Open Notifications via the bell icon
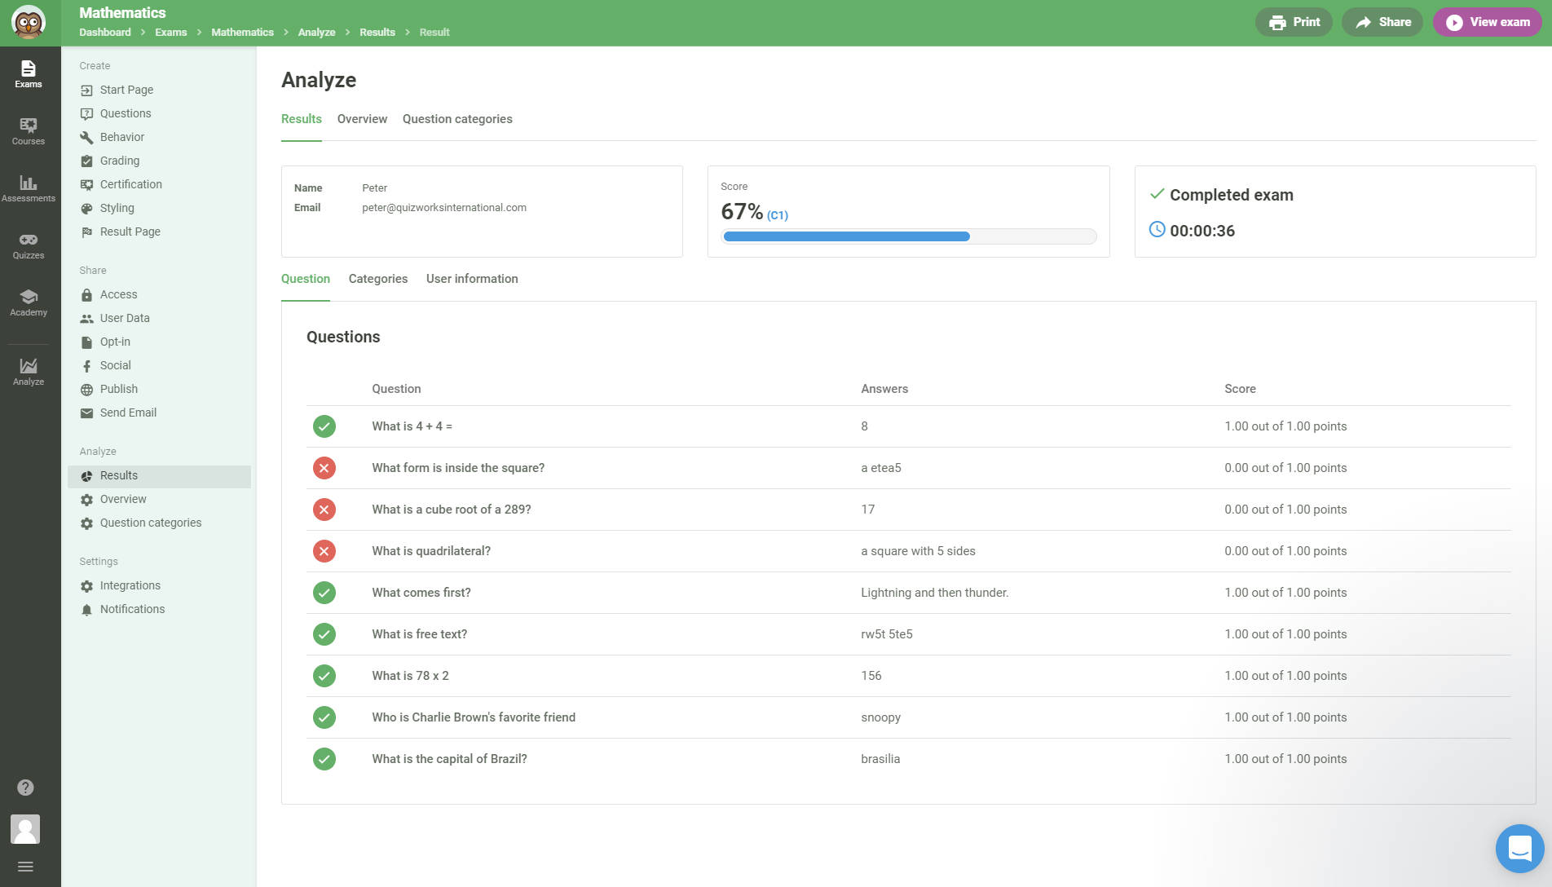Image resolution: width=1552 pixels, height=887 pixels. (131, 609)
